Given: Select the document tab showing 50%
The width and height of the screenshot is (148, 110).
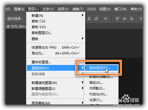Looking at the screenshot, I should point(16,27).
